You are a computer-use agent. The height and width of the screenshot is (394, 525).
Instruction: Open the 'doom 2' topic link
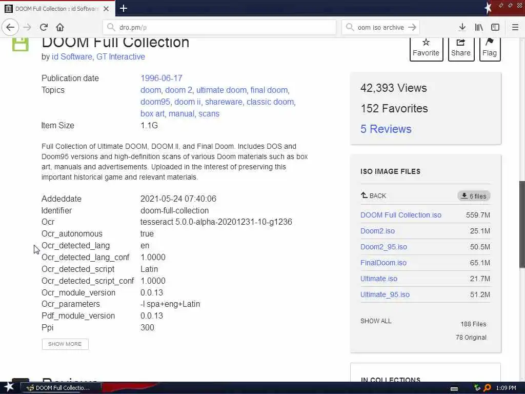pos(179,90)
